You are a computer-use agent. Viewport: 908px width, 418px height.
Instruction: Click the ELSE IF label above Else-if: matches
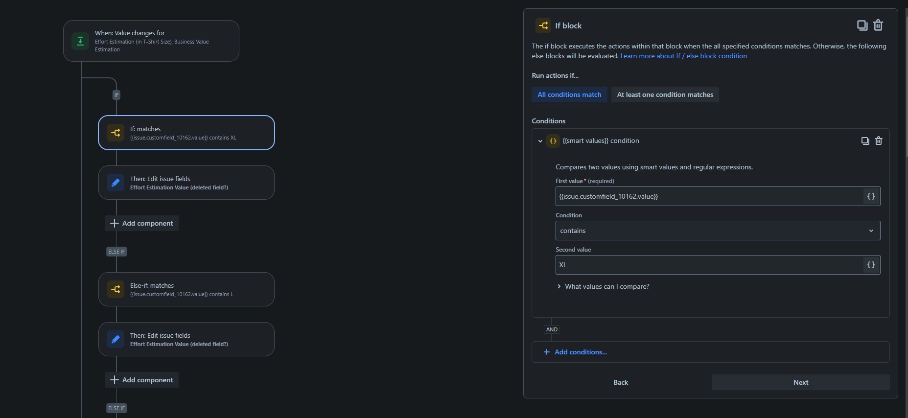(116, 252)
